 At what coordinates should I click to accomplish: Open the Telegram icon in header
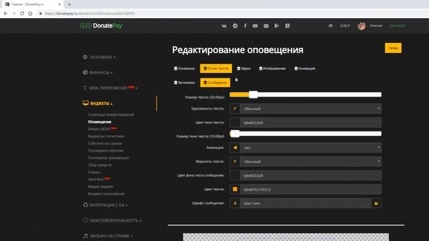click(x=235, y=25)
